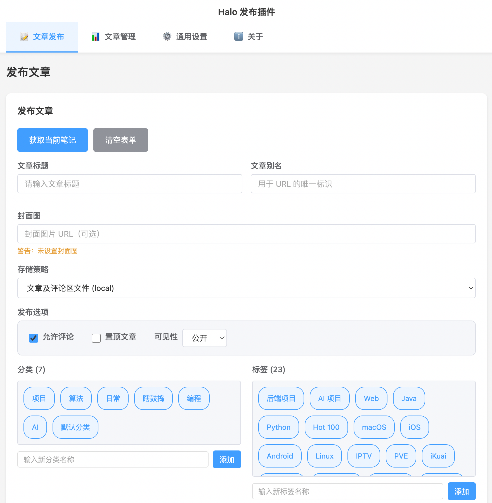
Task: Click 添加 button to add new tag
Action: [x=462, y=491]
